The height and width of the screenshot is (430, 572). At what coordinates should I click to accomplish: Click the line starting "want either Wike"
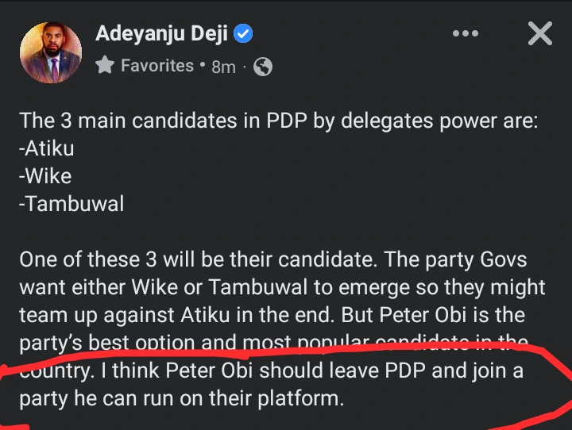(282, 287)
